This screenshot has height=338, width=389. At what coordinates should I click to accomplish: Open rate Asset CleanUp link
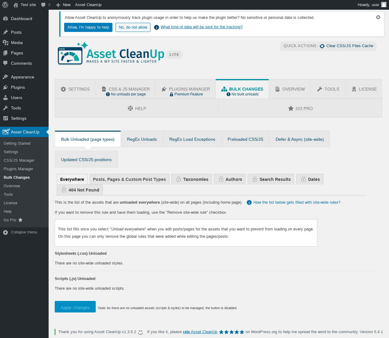(200, 332)
